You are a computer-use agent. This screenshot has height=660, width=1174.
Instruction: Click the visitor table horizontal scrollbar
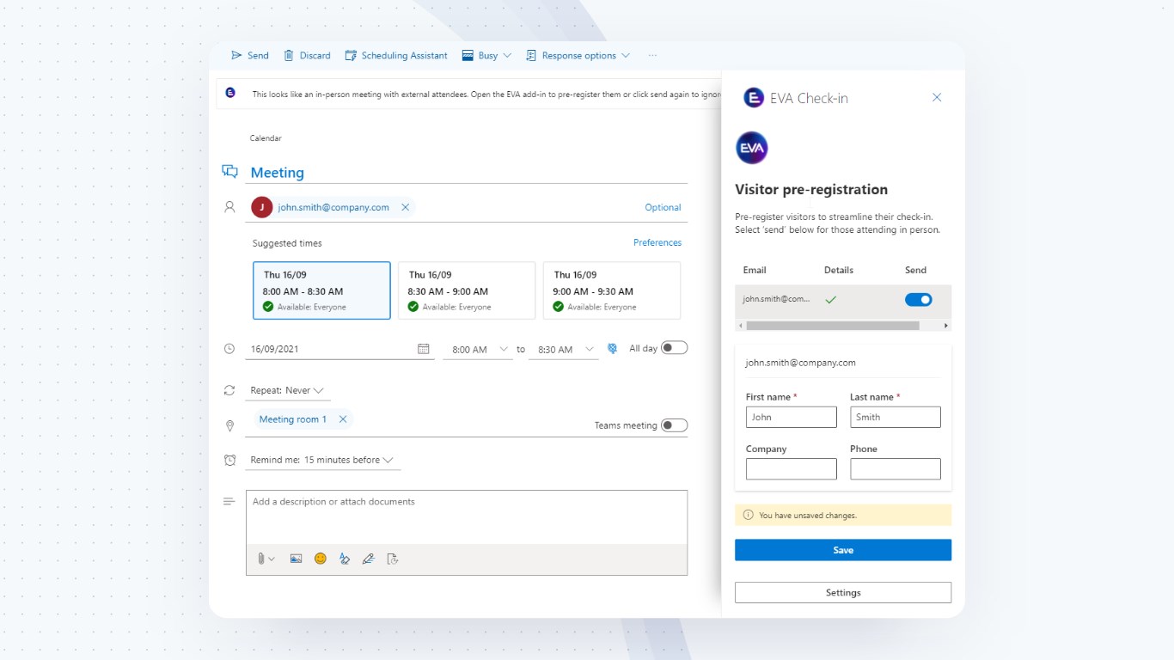tap(833, 326)
